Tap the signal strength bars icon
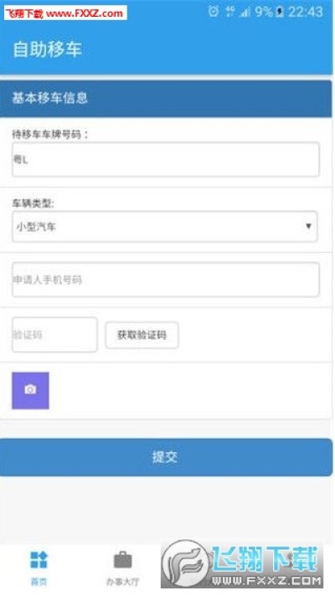This screenshot has height=601, width=335. [245, 12]
